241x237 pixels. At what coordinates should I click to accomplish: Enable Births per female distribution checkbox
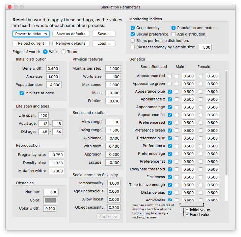pyautogui.click(x=133, y=41)
